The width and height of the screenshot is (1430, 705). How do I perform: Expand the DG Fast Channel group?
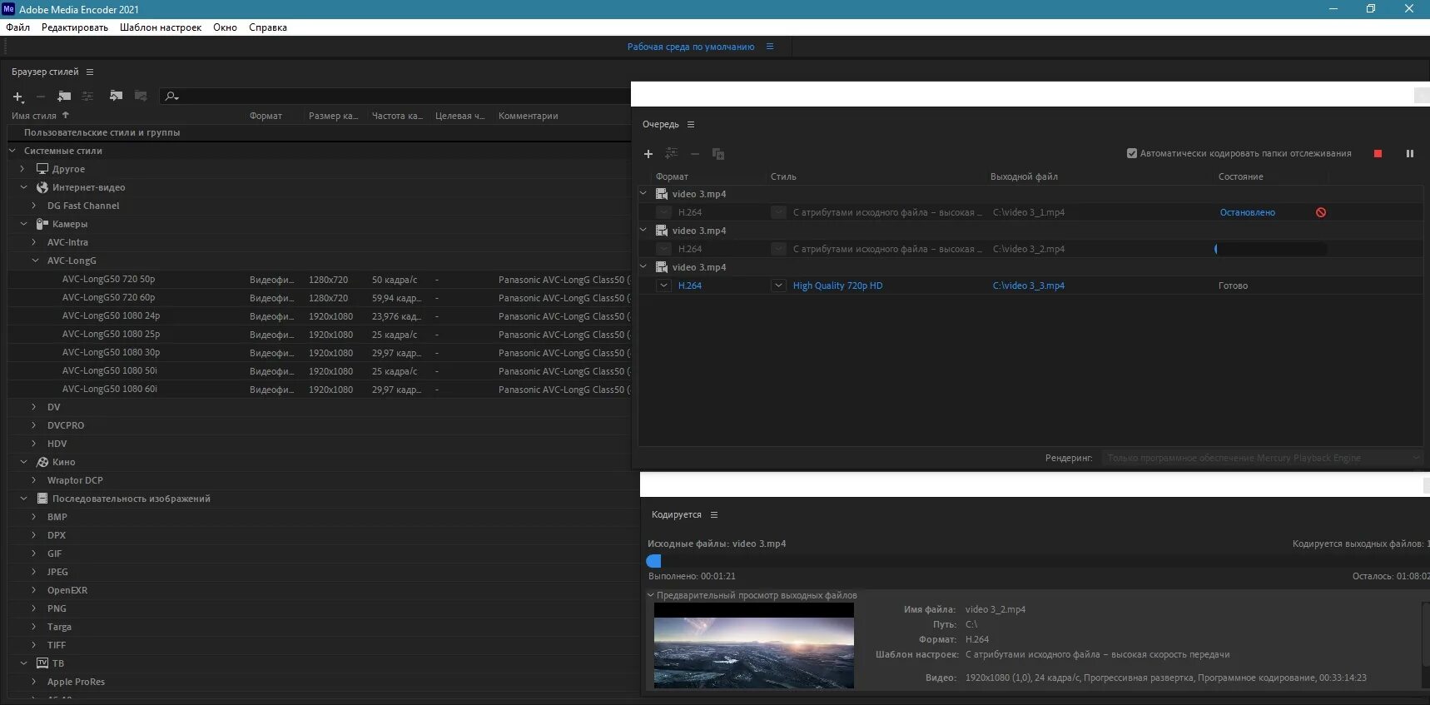[34, 206]
